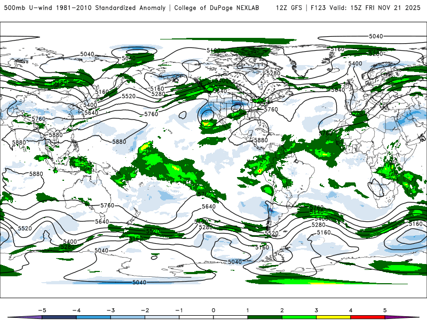Click the '1' color scale label

pos(248,310)
